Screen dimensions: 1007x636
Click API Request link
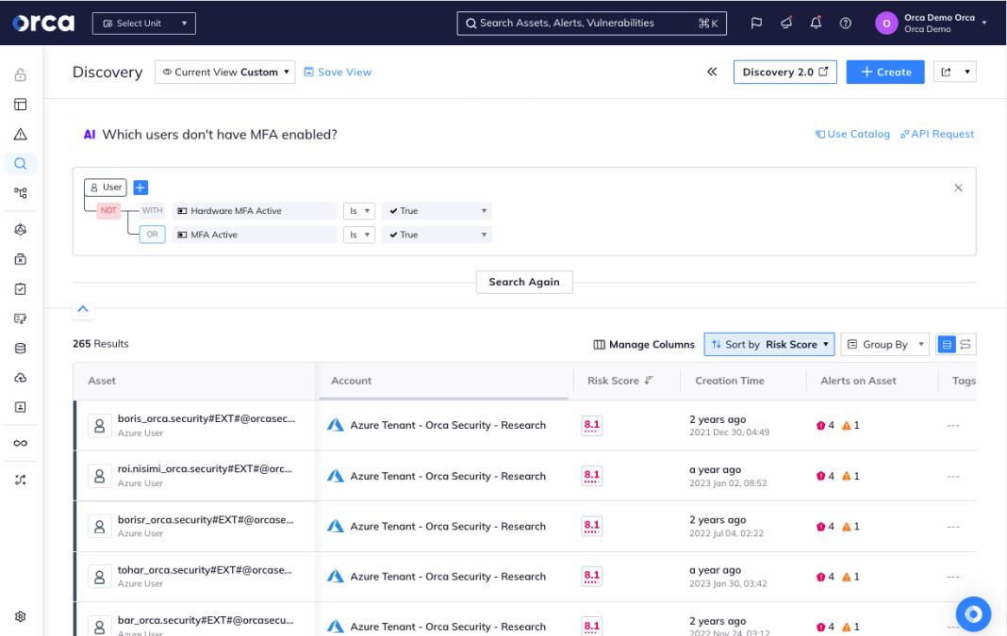(937, 134)
